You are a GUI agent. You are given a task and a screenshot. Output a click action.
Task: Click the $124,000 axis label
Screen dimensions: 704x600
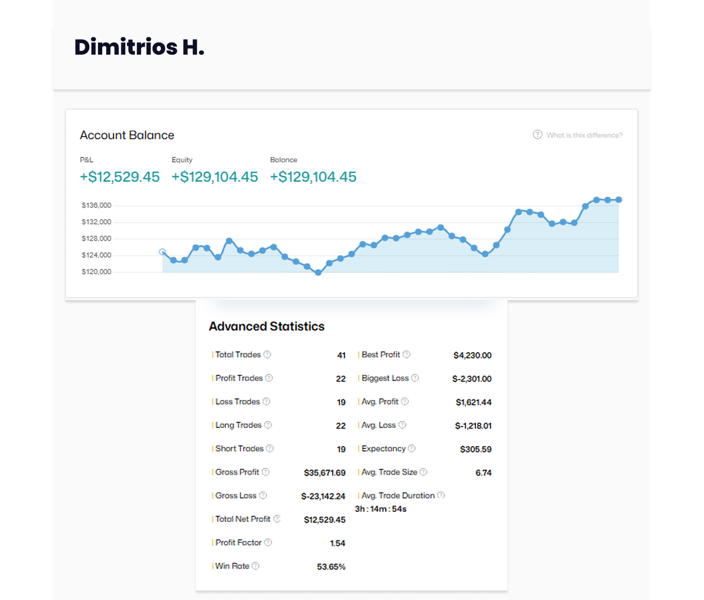pyautogui.click(x=96, y=255)
